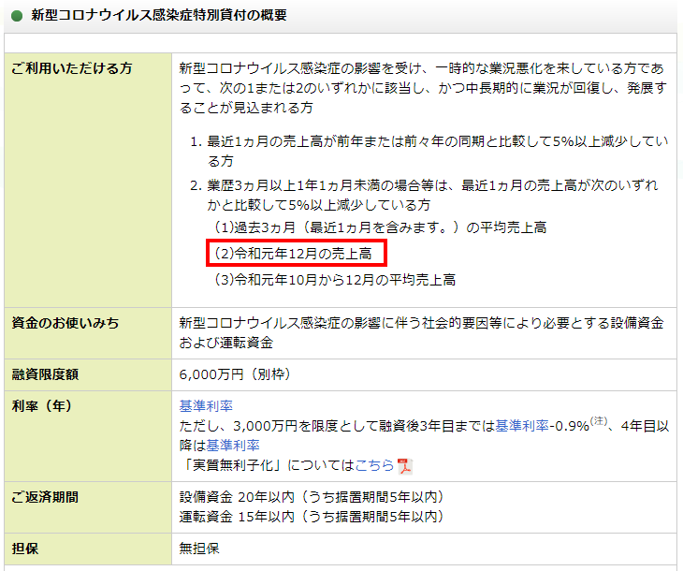Click text 設備資金および運転資金 in 資金のお使いみち row
The height and width of the screenshot is (571, 683).
421,332
